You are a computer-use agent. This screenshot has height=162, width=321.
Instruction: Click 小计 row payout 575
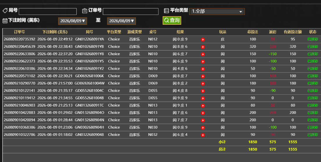[273, 142]
